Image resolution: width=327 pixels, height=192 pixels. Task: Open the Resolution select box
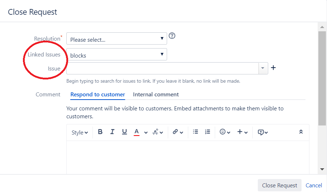(117, 38)
